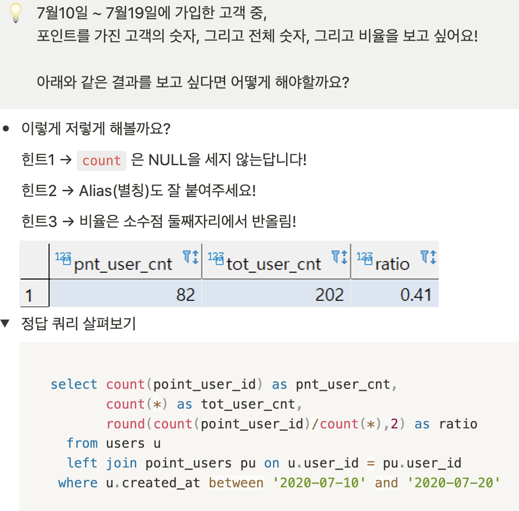This screenshot has height=511, width=519.
Task: Select result row number 1
Action: (x=34, y=293)
